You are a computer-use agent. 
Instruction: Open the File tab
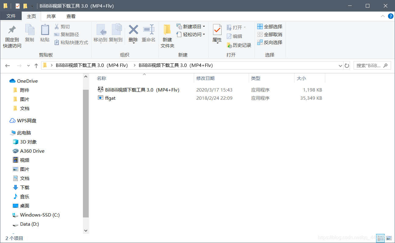(11, 16)
